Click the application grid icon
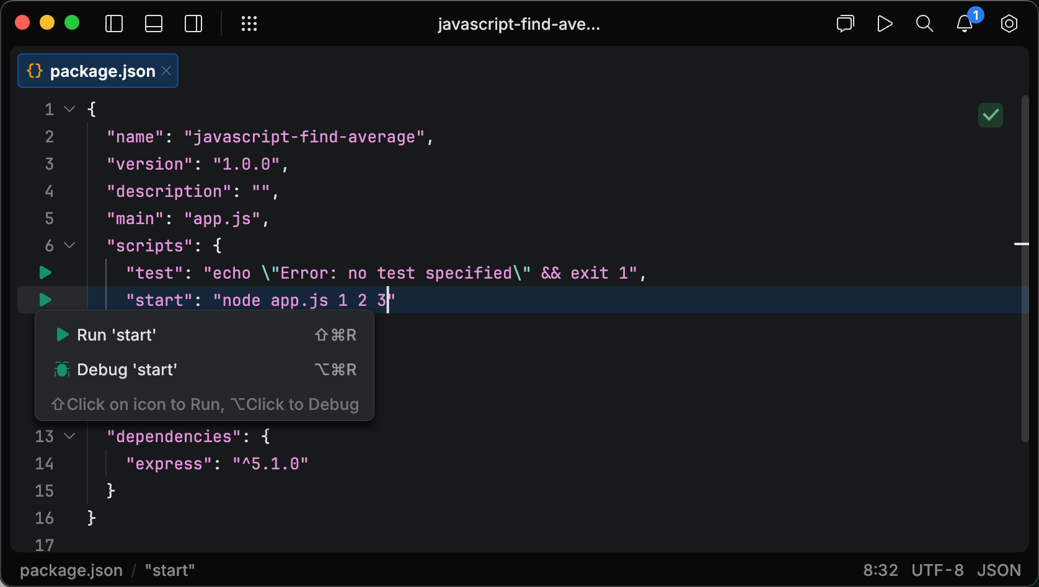Image resolution: width=1039 pixels, height=587 pixels. pyautogui.click(x=249, y=24)
